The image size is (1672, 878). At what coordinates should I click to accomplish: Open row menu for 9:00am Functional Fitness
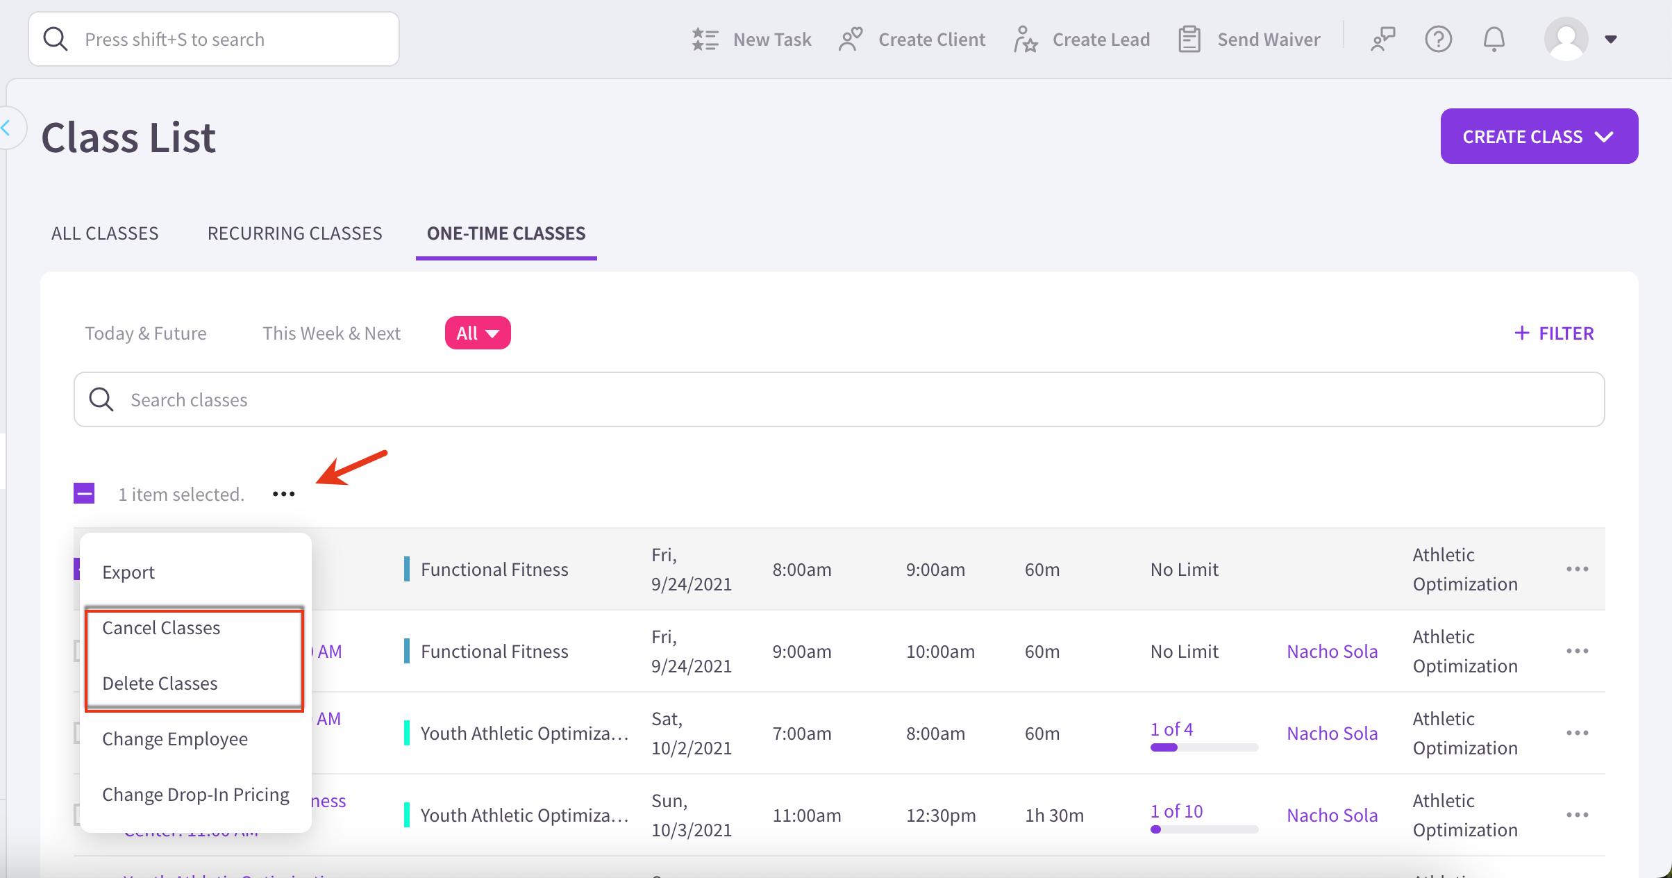[1577, 651]
